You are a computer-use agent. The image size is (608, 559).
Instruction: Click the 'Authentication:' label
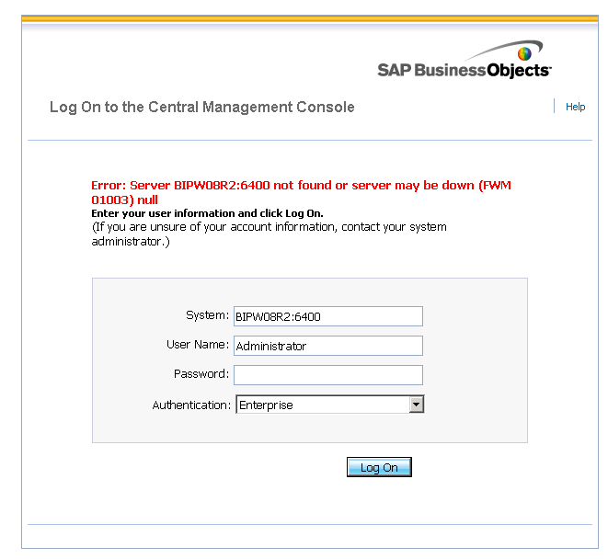[191, 405]
